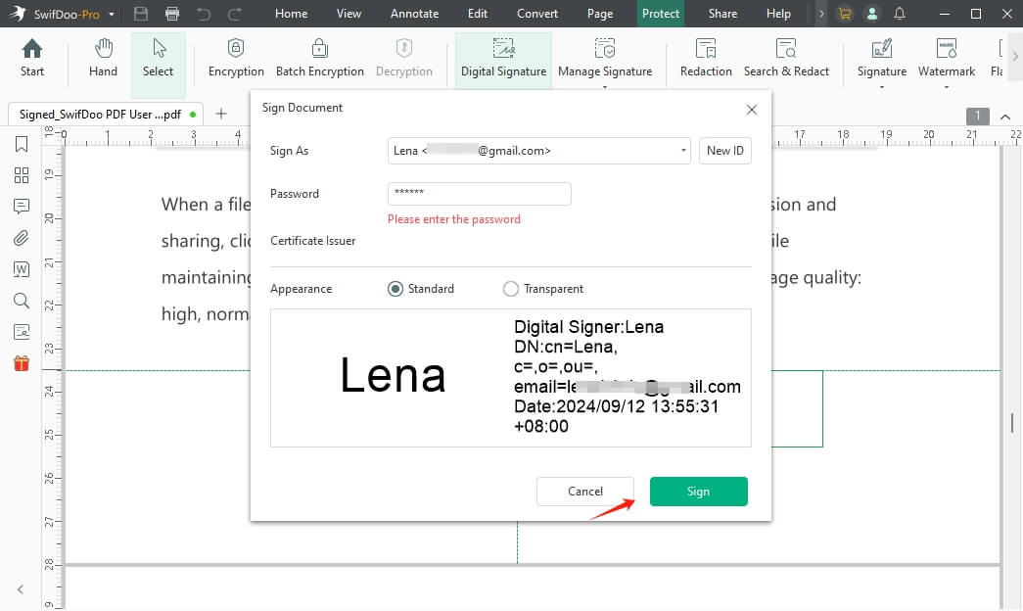This screenshot has height=611, width=1023.
Task: Open attachments panel paperclip icon
Action: [21, 238]
